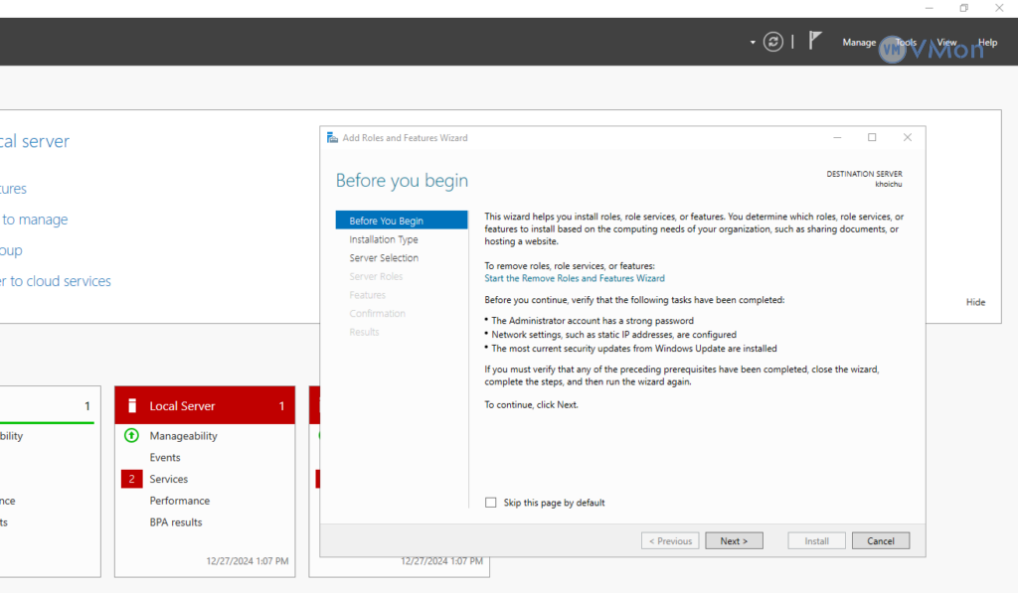1018x593 pixels.
Task: Click the Next button
Action: (x=734, y=541)
